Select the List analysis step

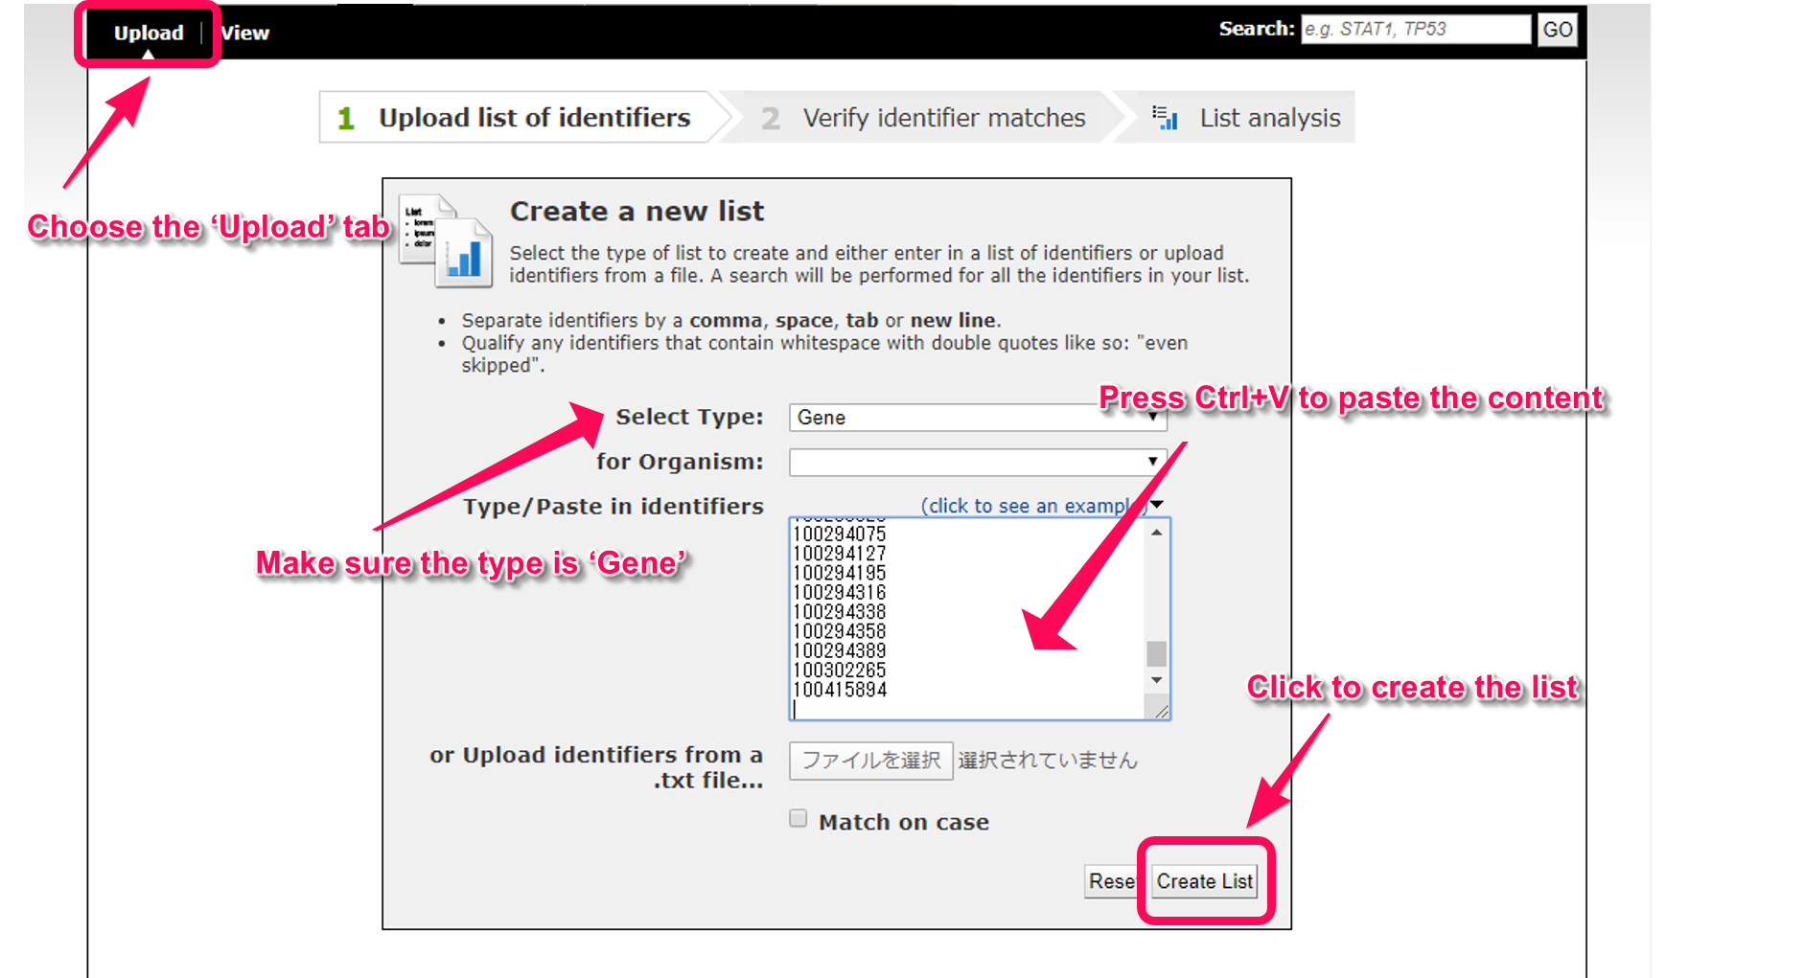1246,118
